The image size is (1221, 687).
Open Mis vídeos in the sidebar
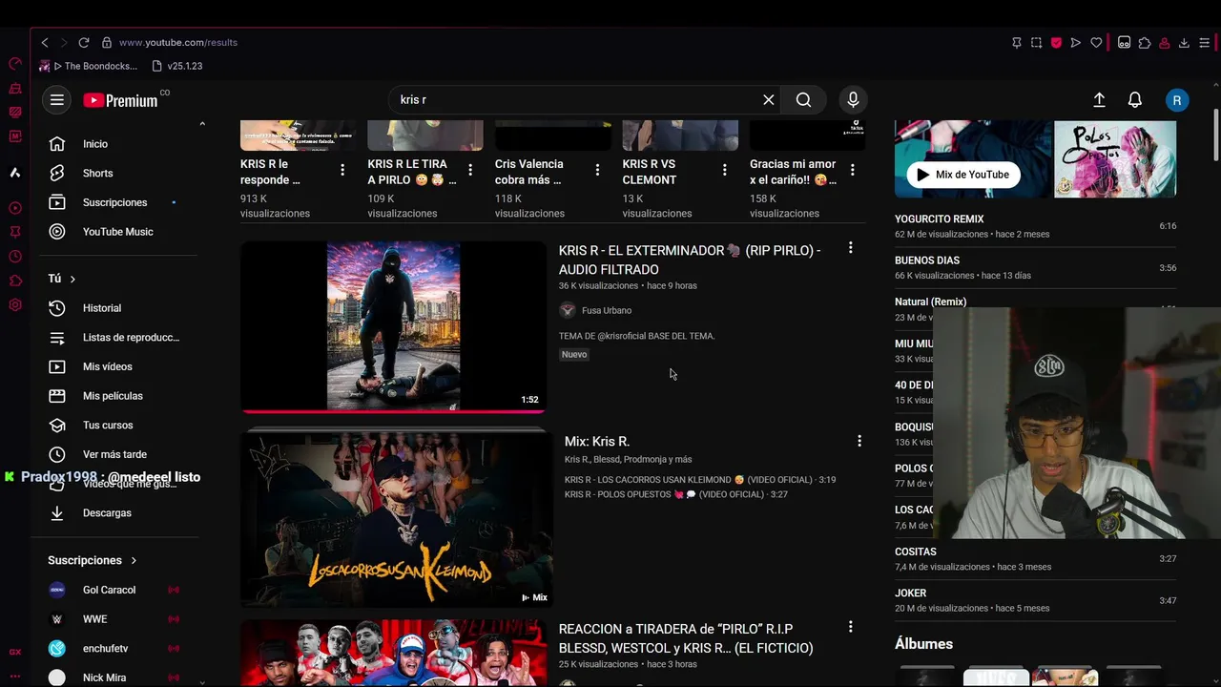[x=121, y=366]
